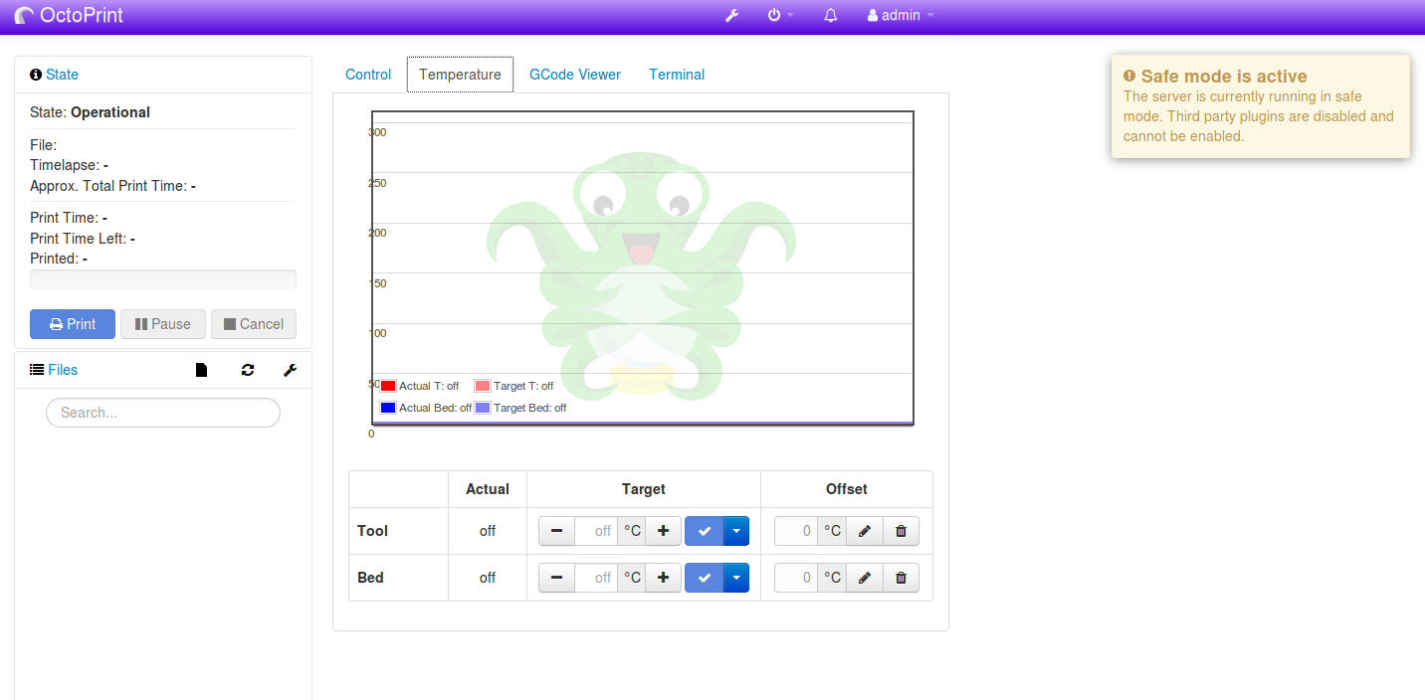Confirm Tool target temperature checkmark
The width and height of the screenshot is (1425, 700).
click(705, 531)
